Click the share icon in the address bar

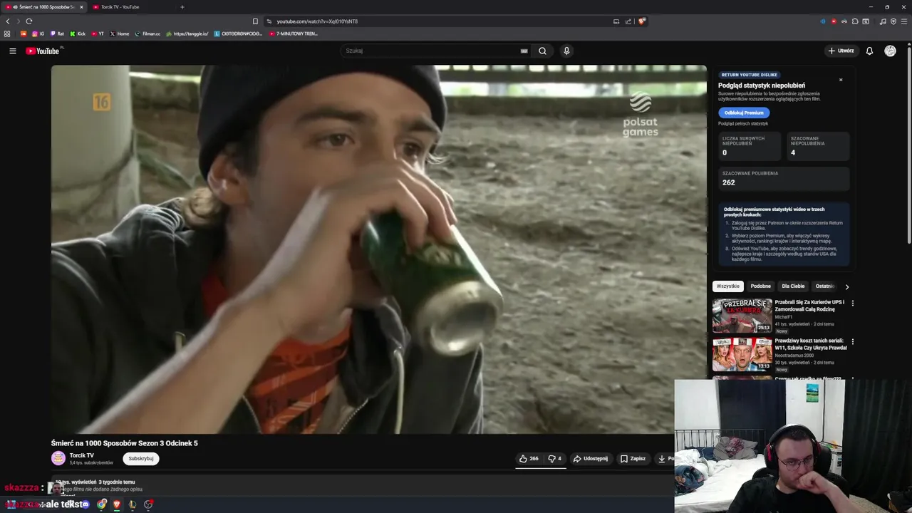click(628, 21)
